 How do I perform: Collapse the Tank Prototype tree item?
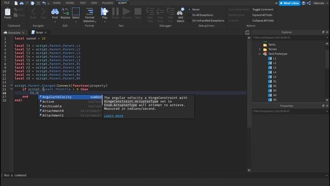click(259, 54)
